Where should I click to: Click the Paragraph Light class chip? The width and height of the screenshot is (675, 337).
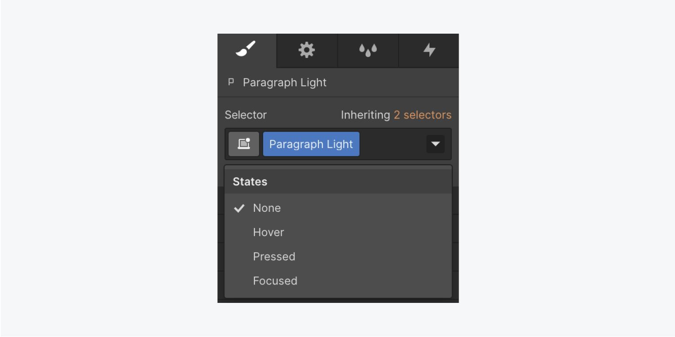tap(311, 144)
